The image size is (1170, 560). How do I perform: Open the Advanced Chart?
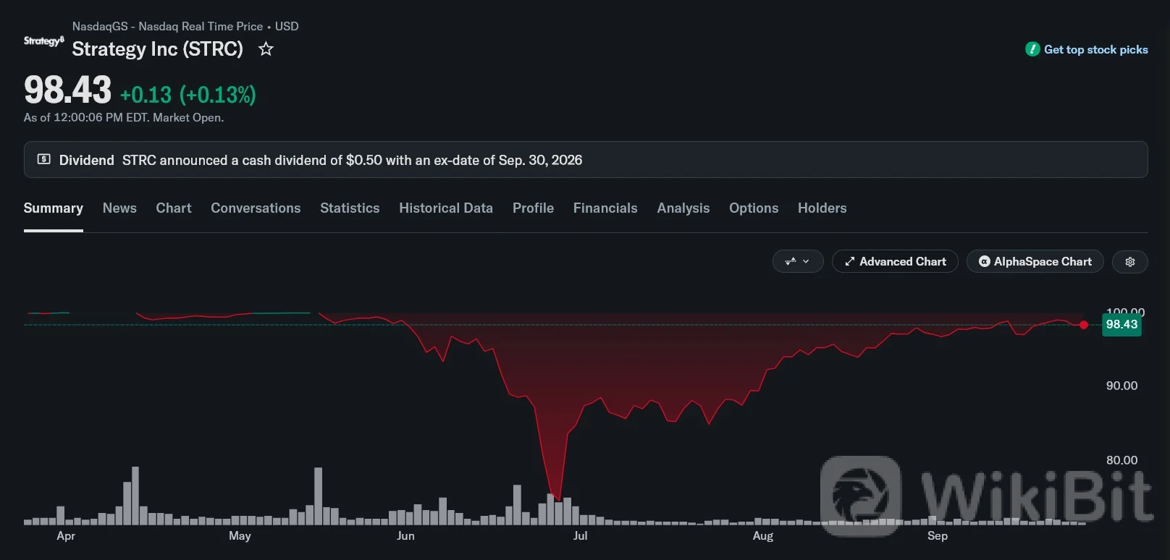(x=895, y=262)
